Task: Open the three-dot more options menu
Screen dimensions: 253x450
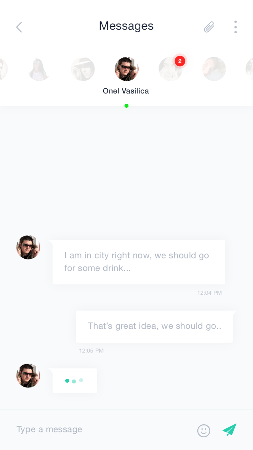Action: (235, 27)
